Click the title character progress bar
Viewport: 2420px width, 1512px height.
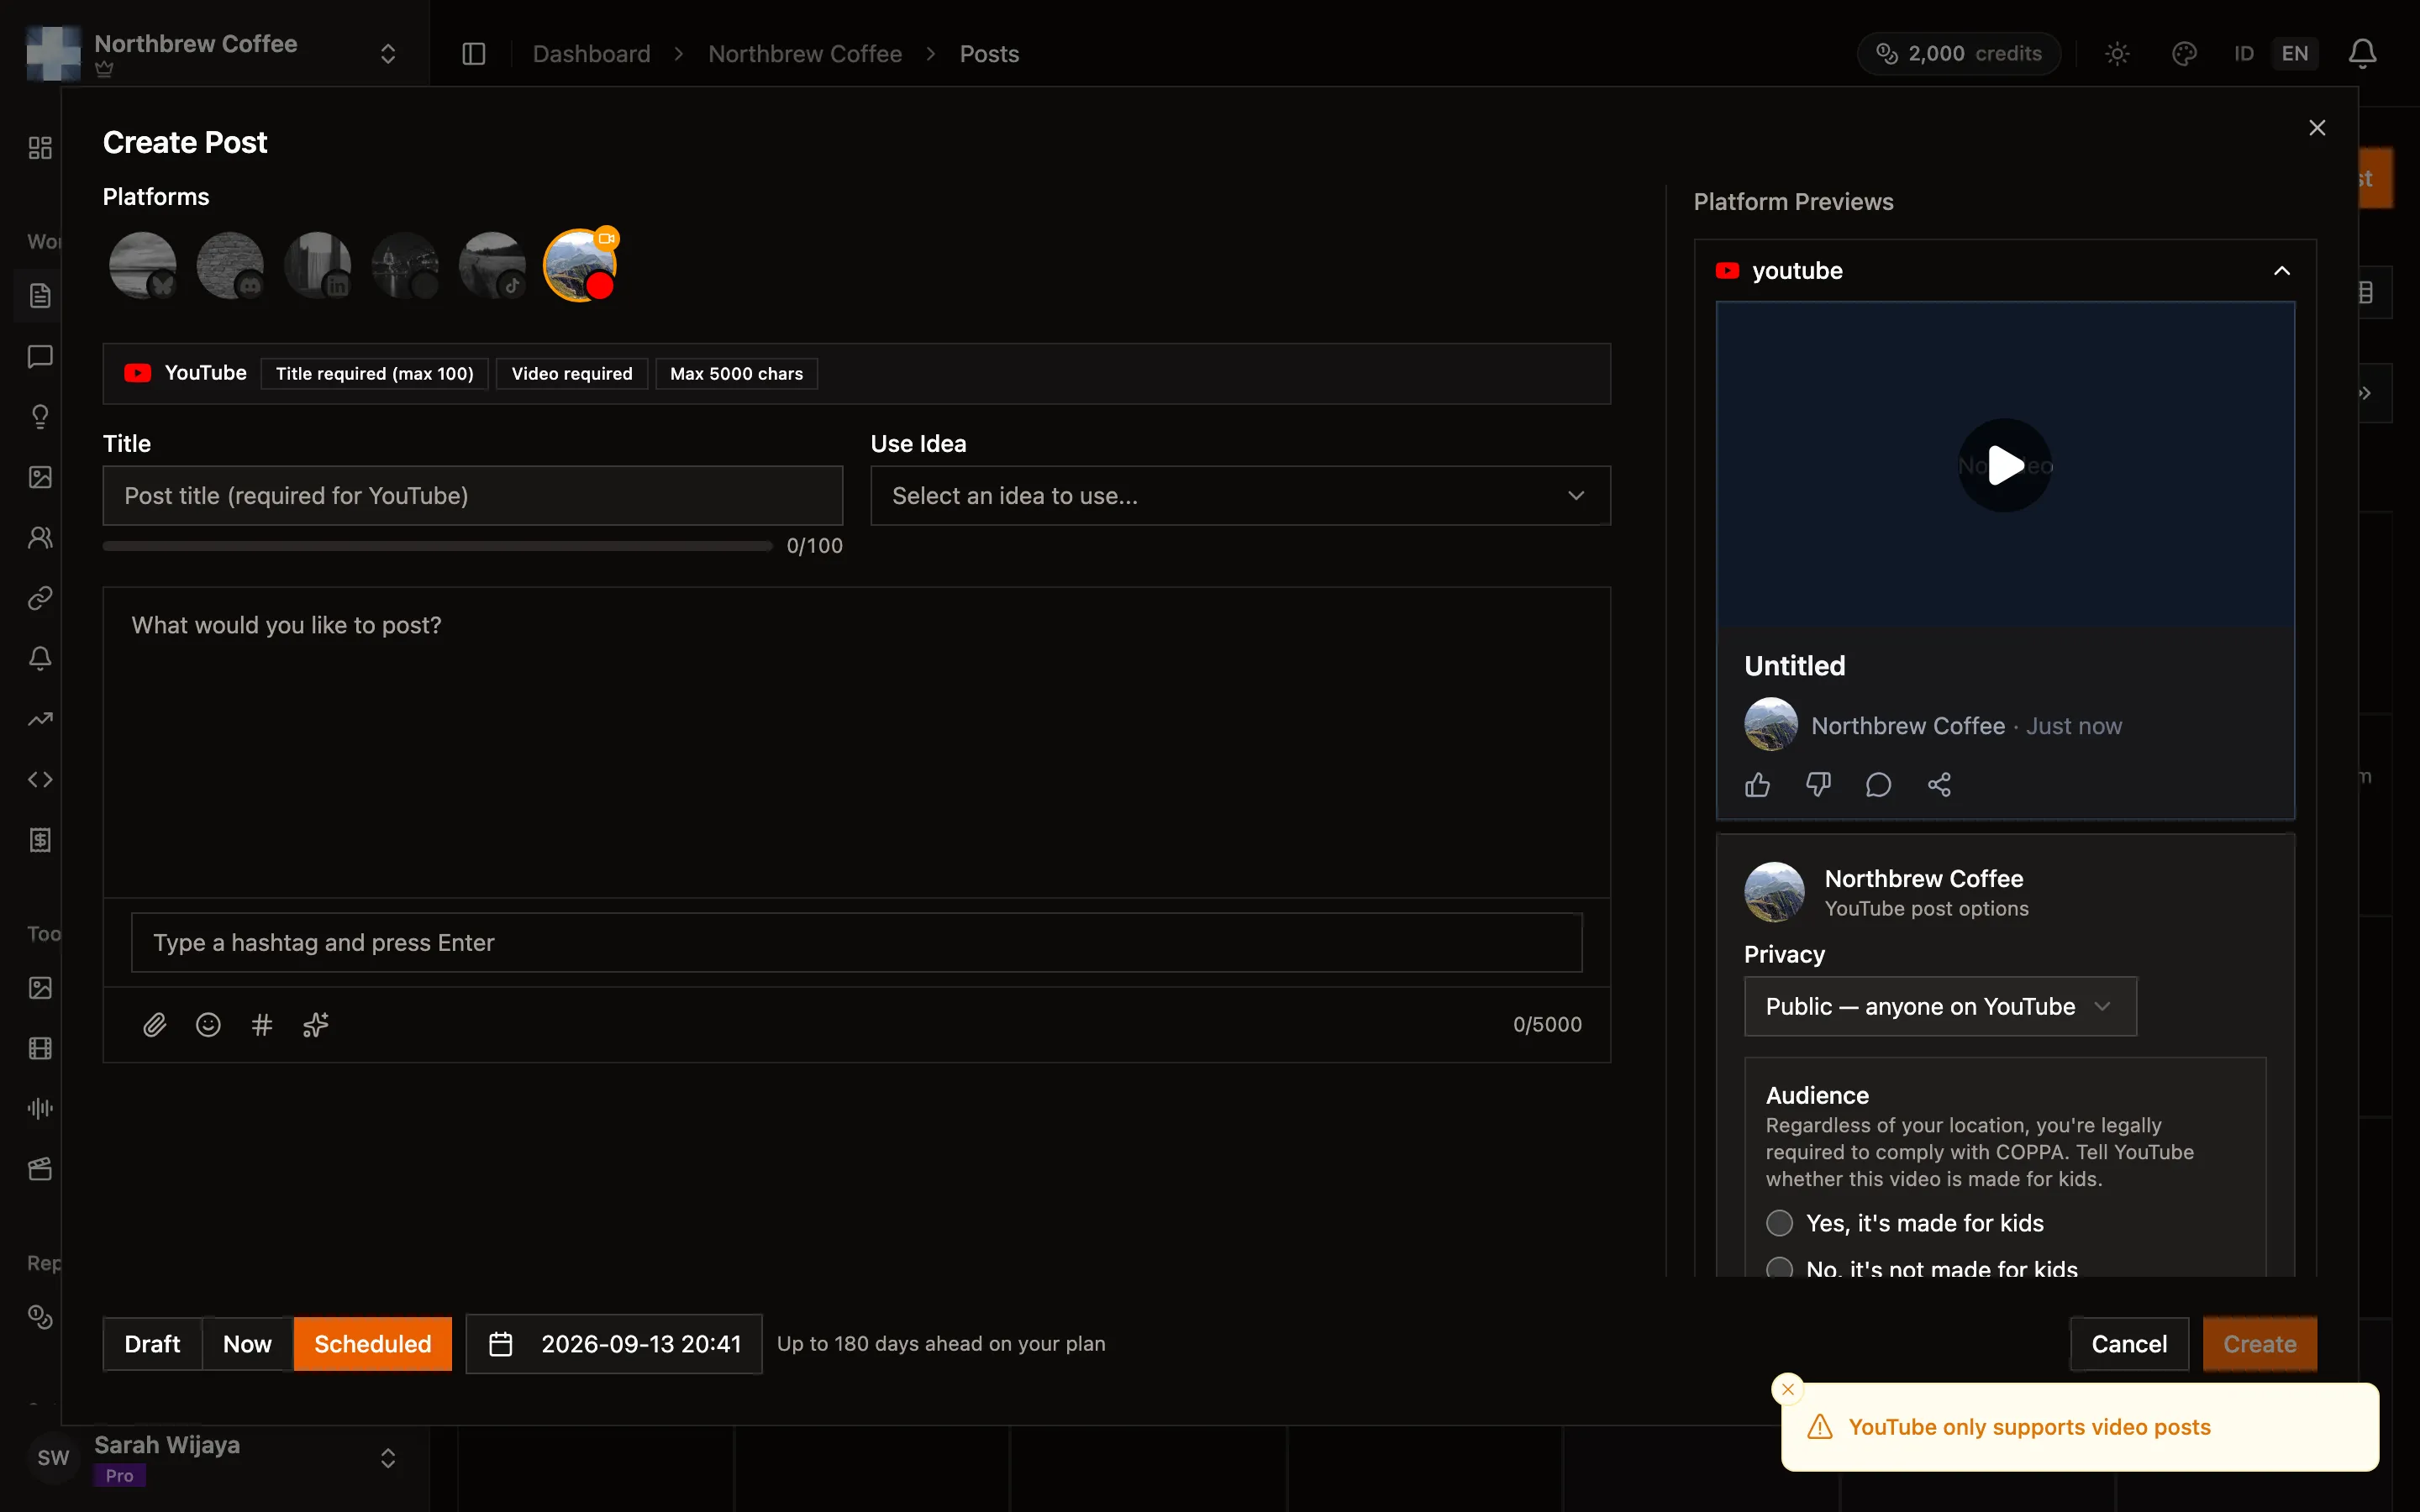point(438,546)
